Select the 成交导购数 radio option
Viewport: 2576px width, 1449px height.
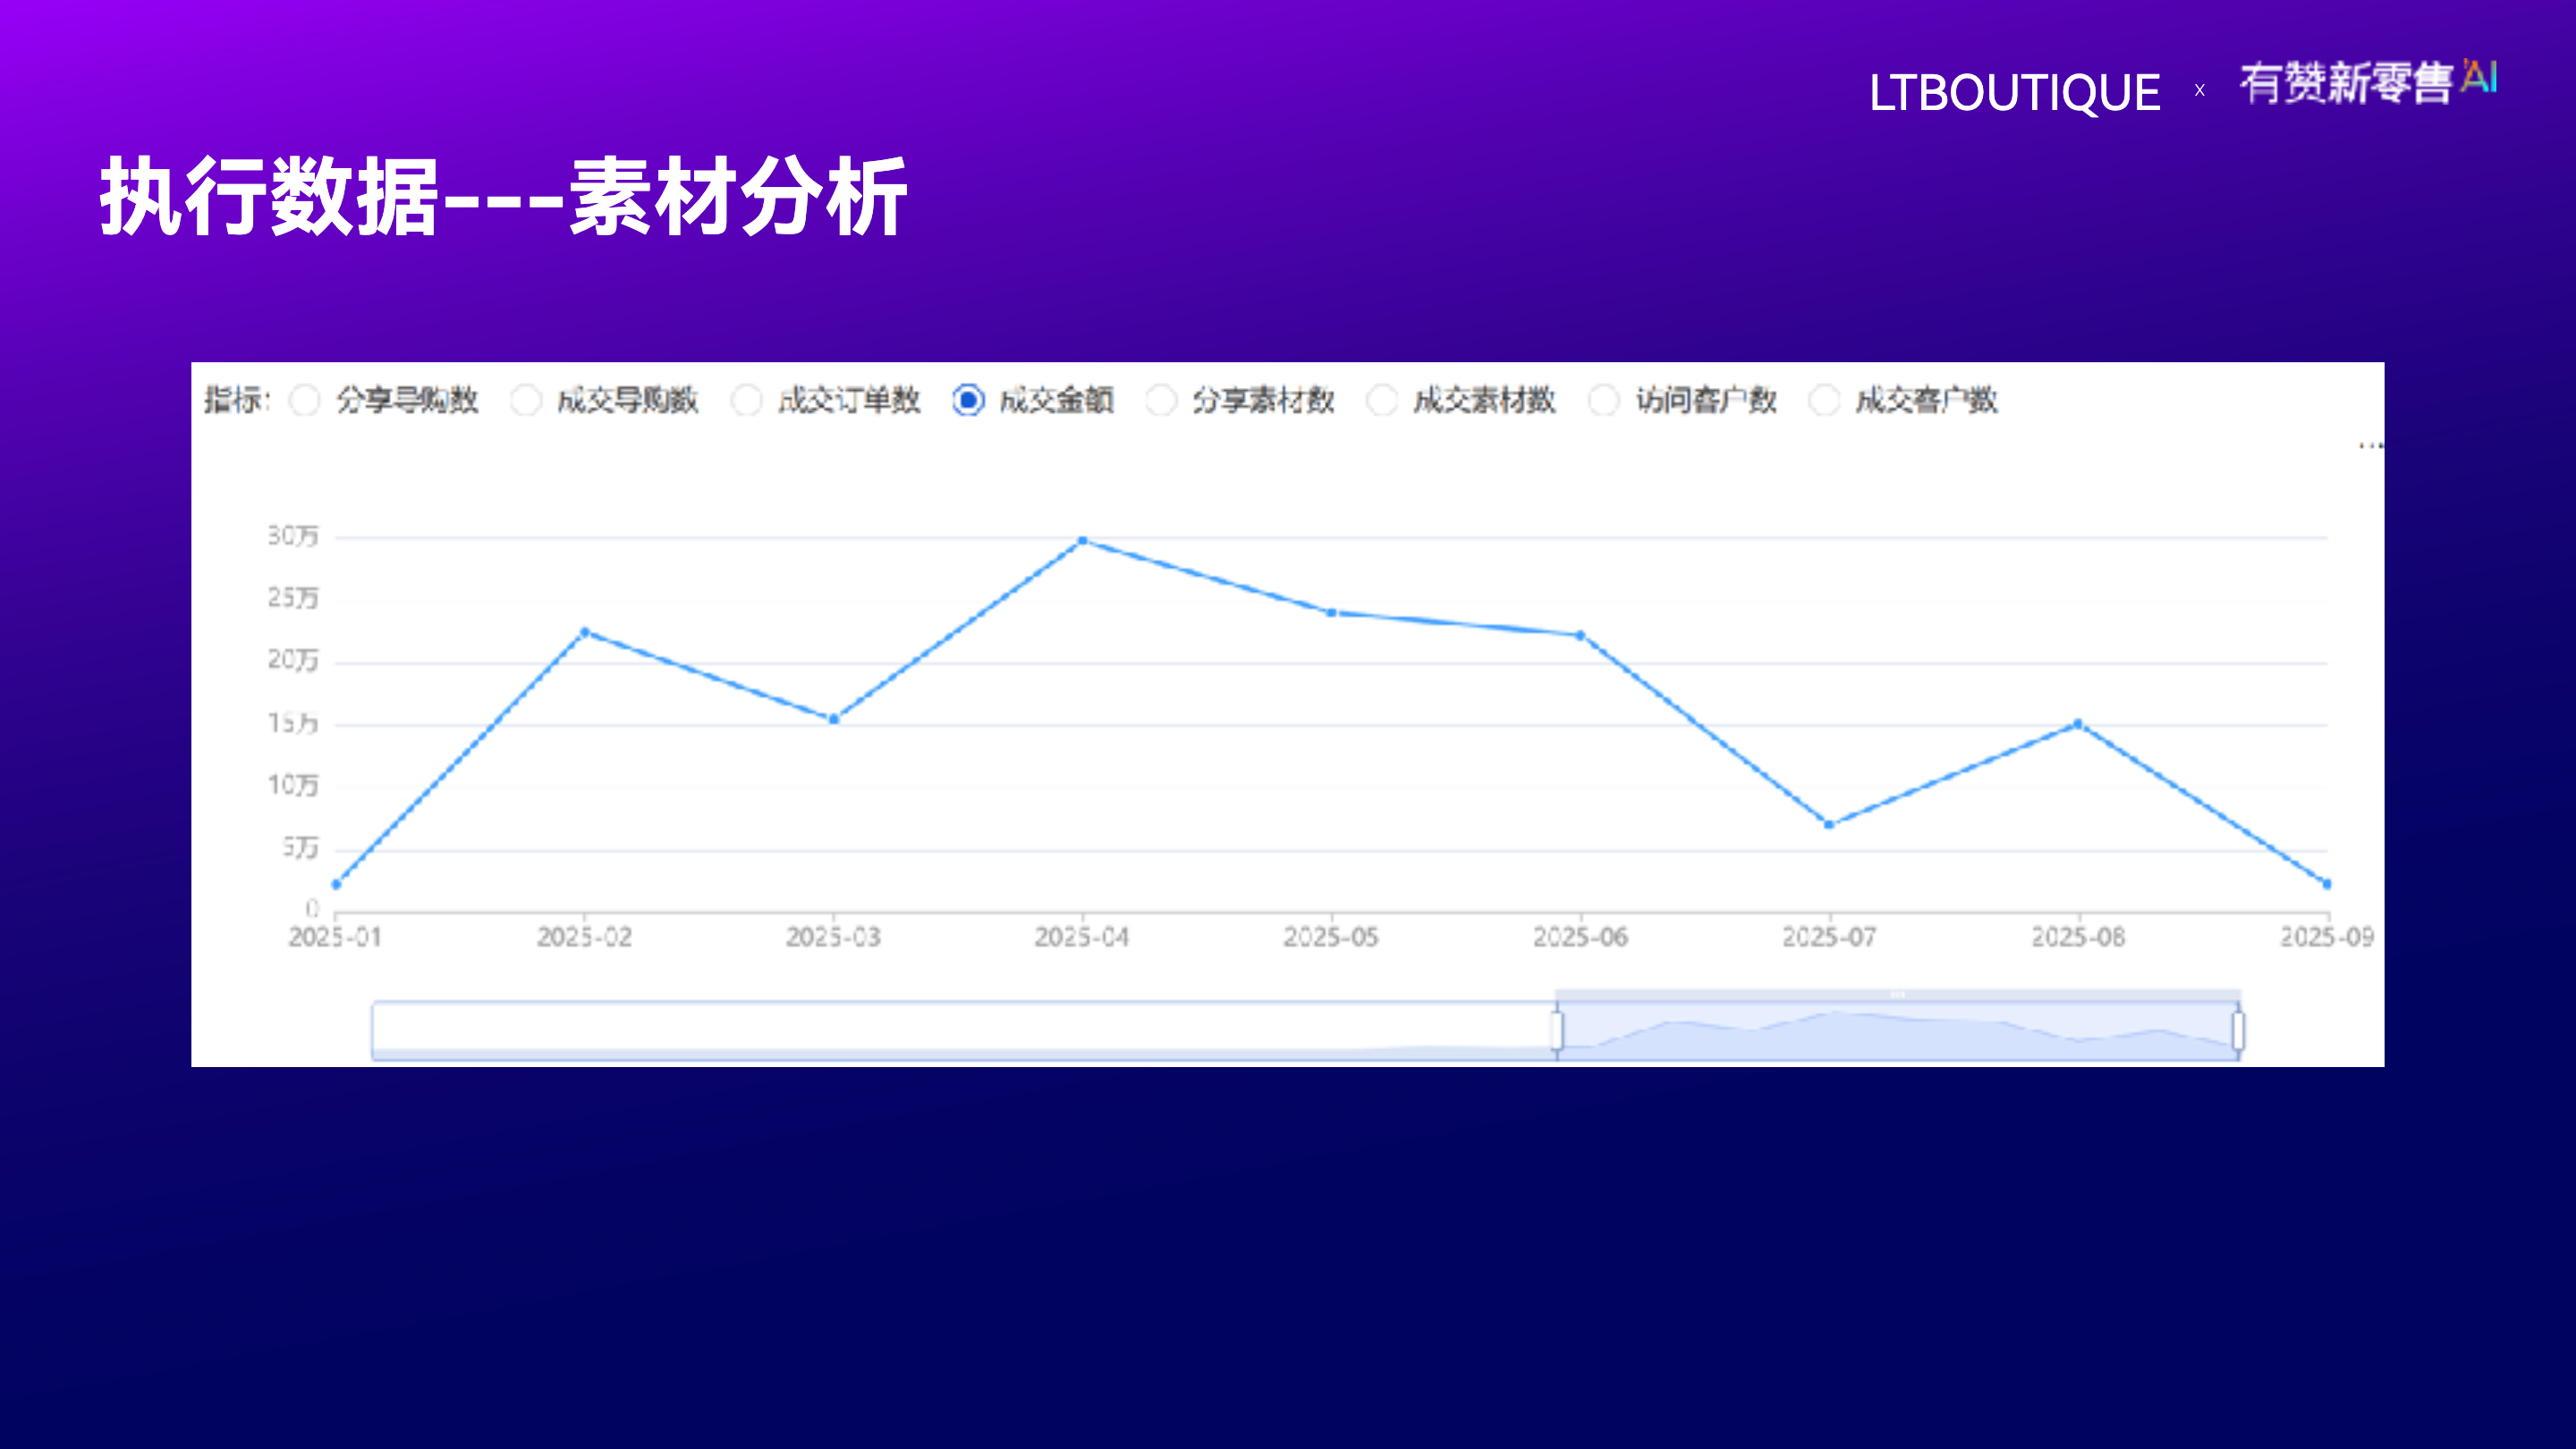[526, 400]
